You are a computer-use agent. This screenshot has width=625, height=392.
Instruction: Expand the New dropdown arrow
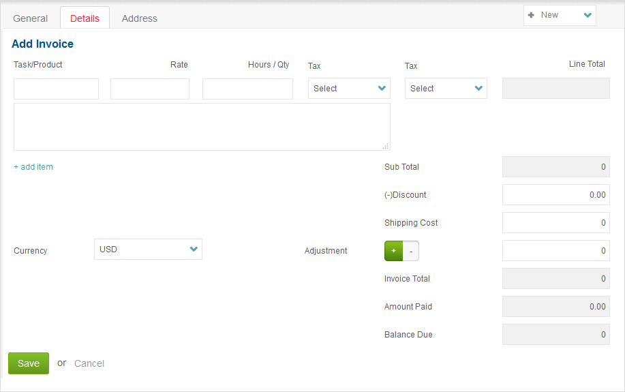587,15
